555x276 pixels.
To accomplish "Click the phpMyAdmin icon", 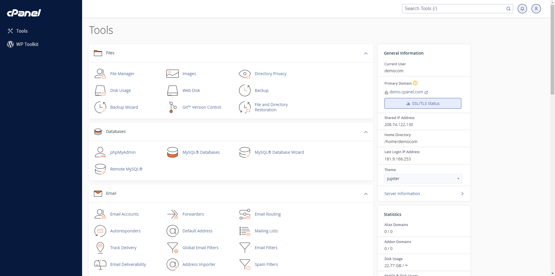I will coord(100,152).
